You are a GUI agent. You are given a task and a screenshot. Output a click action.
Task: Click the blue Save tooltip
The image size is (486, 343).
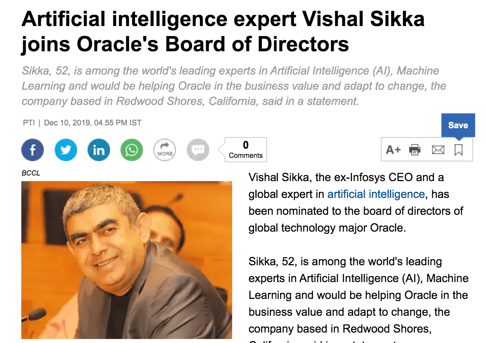tap(458, 125)
